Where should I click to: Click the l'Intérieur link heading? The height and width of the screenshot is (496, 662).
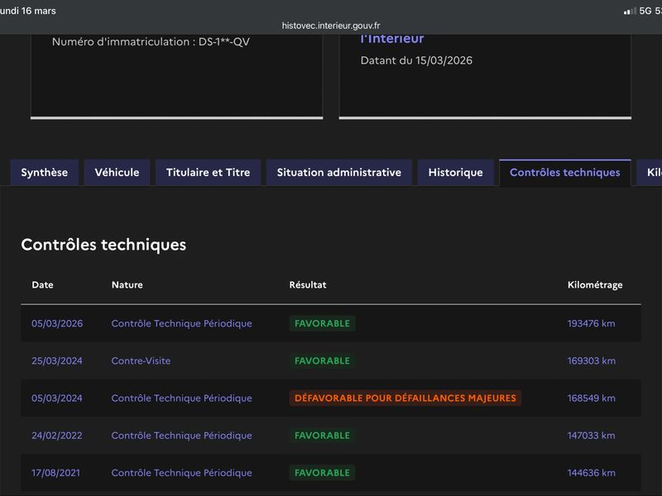point(392,38)
